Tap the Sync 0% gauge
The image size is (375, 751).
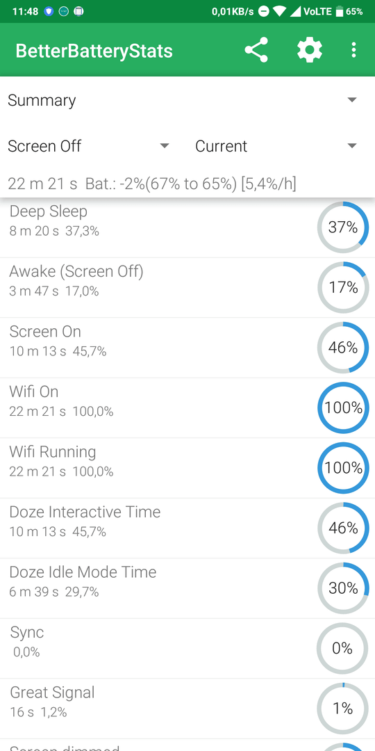343,648
